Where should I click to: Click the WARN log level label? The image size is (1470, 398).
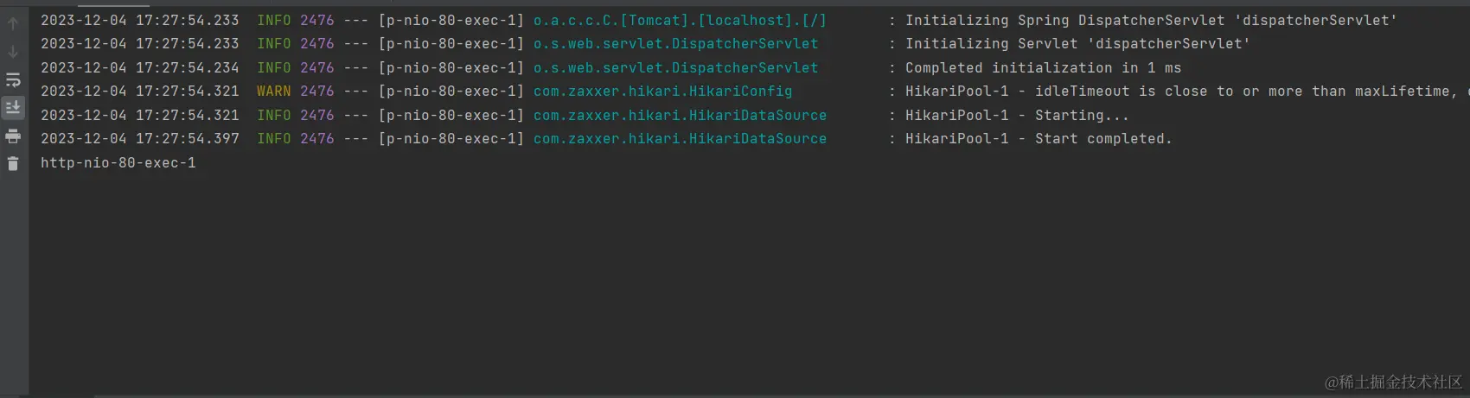coord(273,91)
